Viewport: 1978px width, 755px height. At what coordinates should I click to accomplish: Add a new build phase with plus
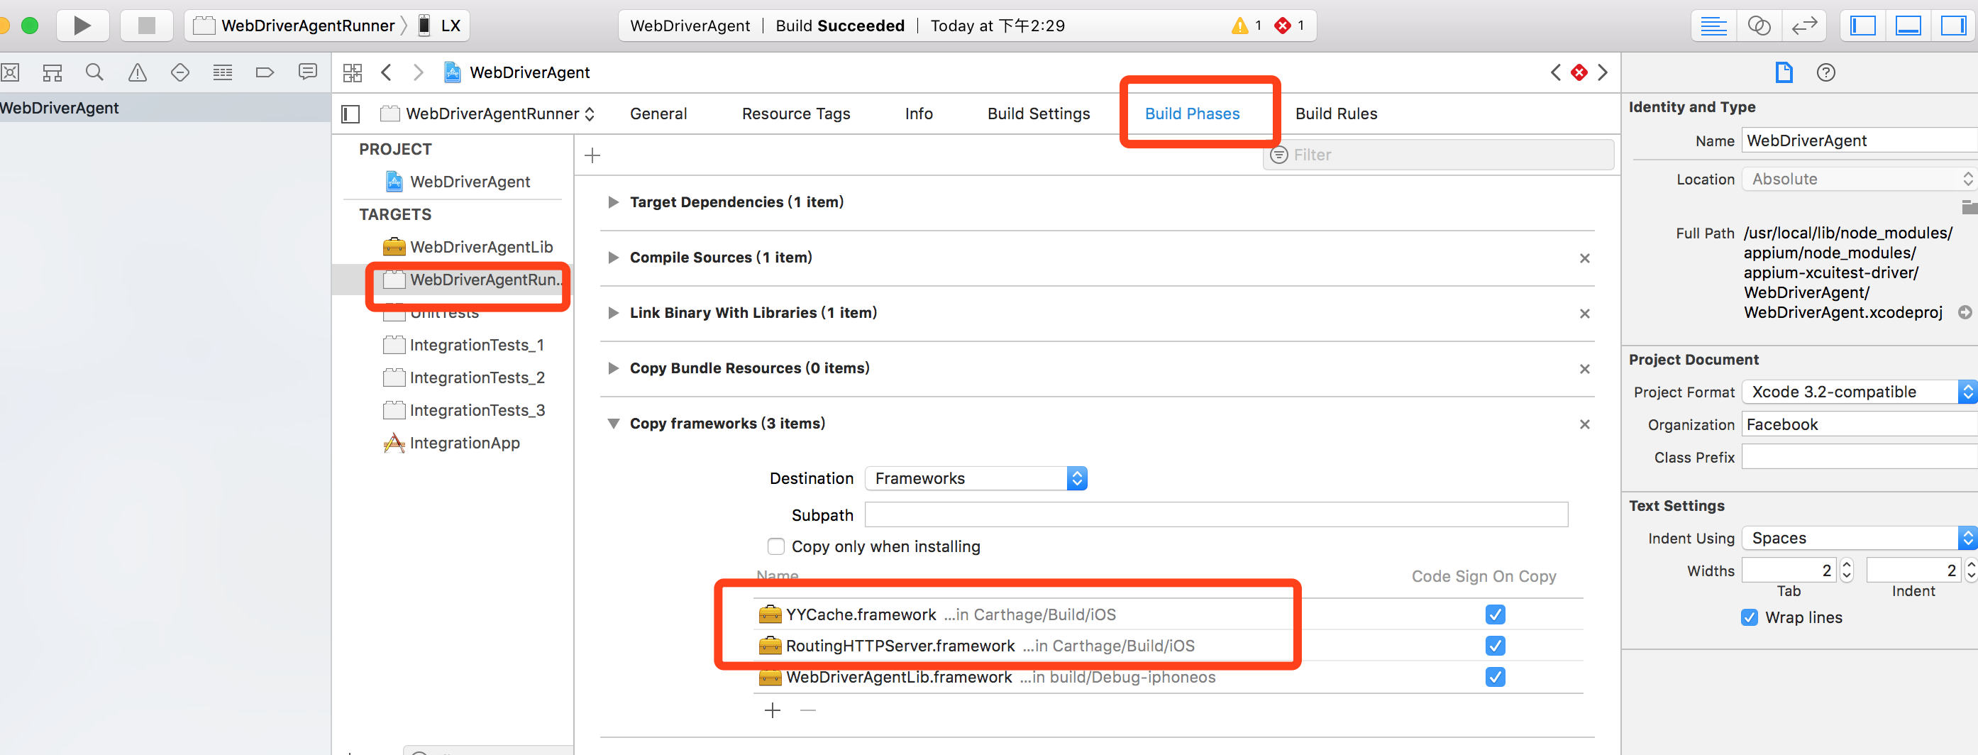click(592, 155)
